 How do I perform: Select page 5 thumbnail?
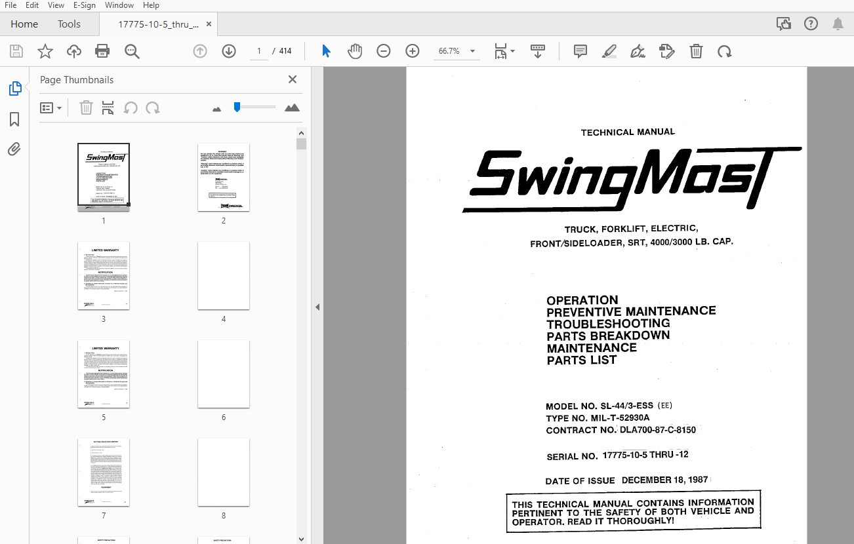click(104, 374)
